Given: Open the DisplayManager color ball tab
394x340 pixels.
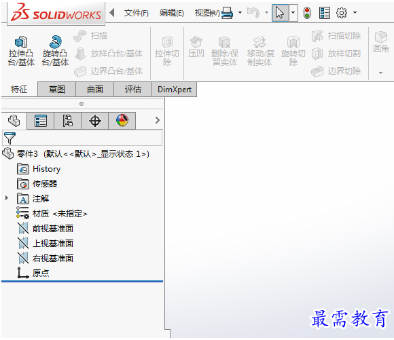Looking at the screenshot, I should pyautogui.click(x=122, y=121).
